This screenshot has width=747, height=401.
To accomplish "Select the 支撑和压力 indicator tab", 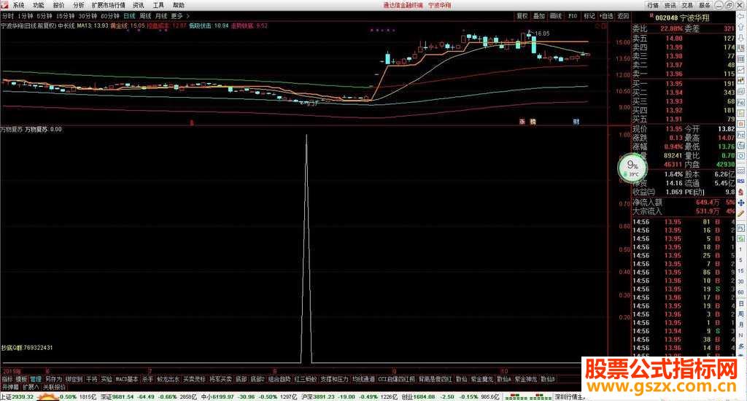I will pyautogui.click(x=334, y=380).
